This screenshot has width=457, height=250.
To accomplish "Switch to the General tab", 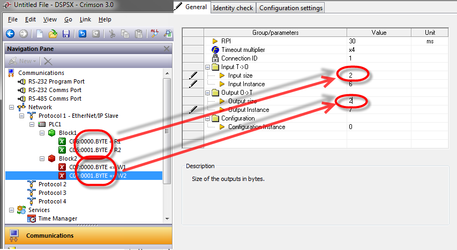I will (192, 7).
